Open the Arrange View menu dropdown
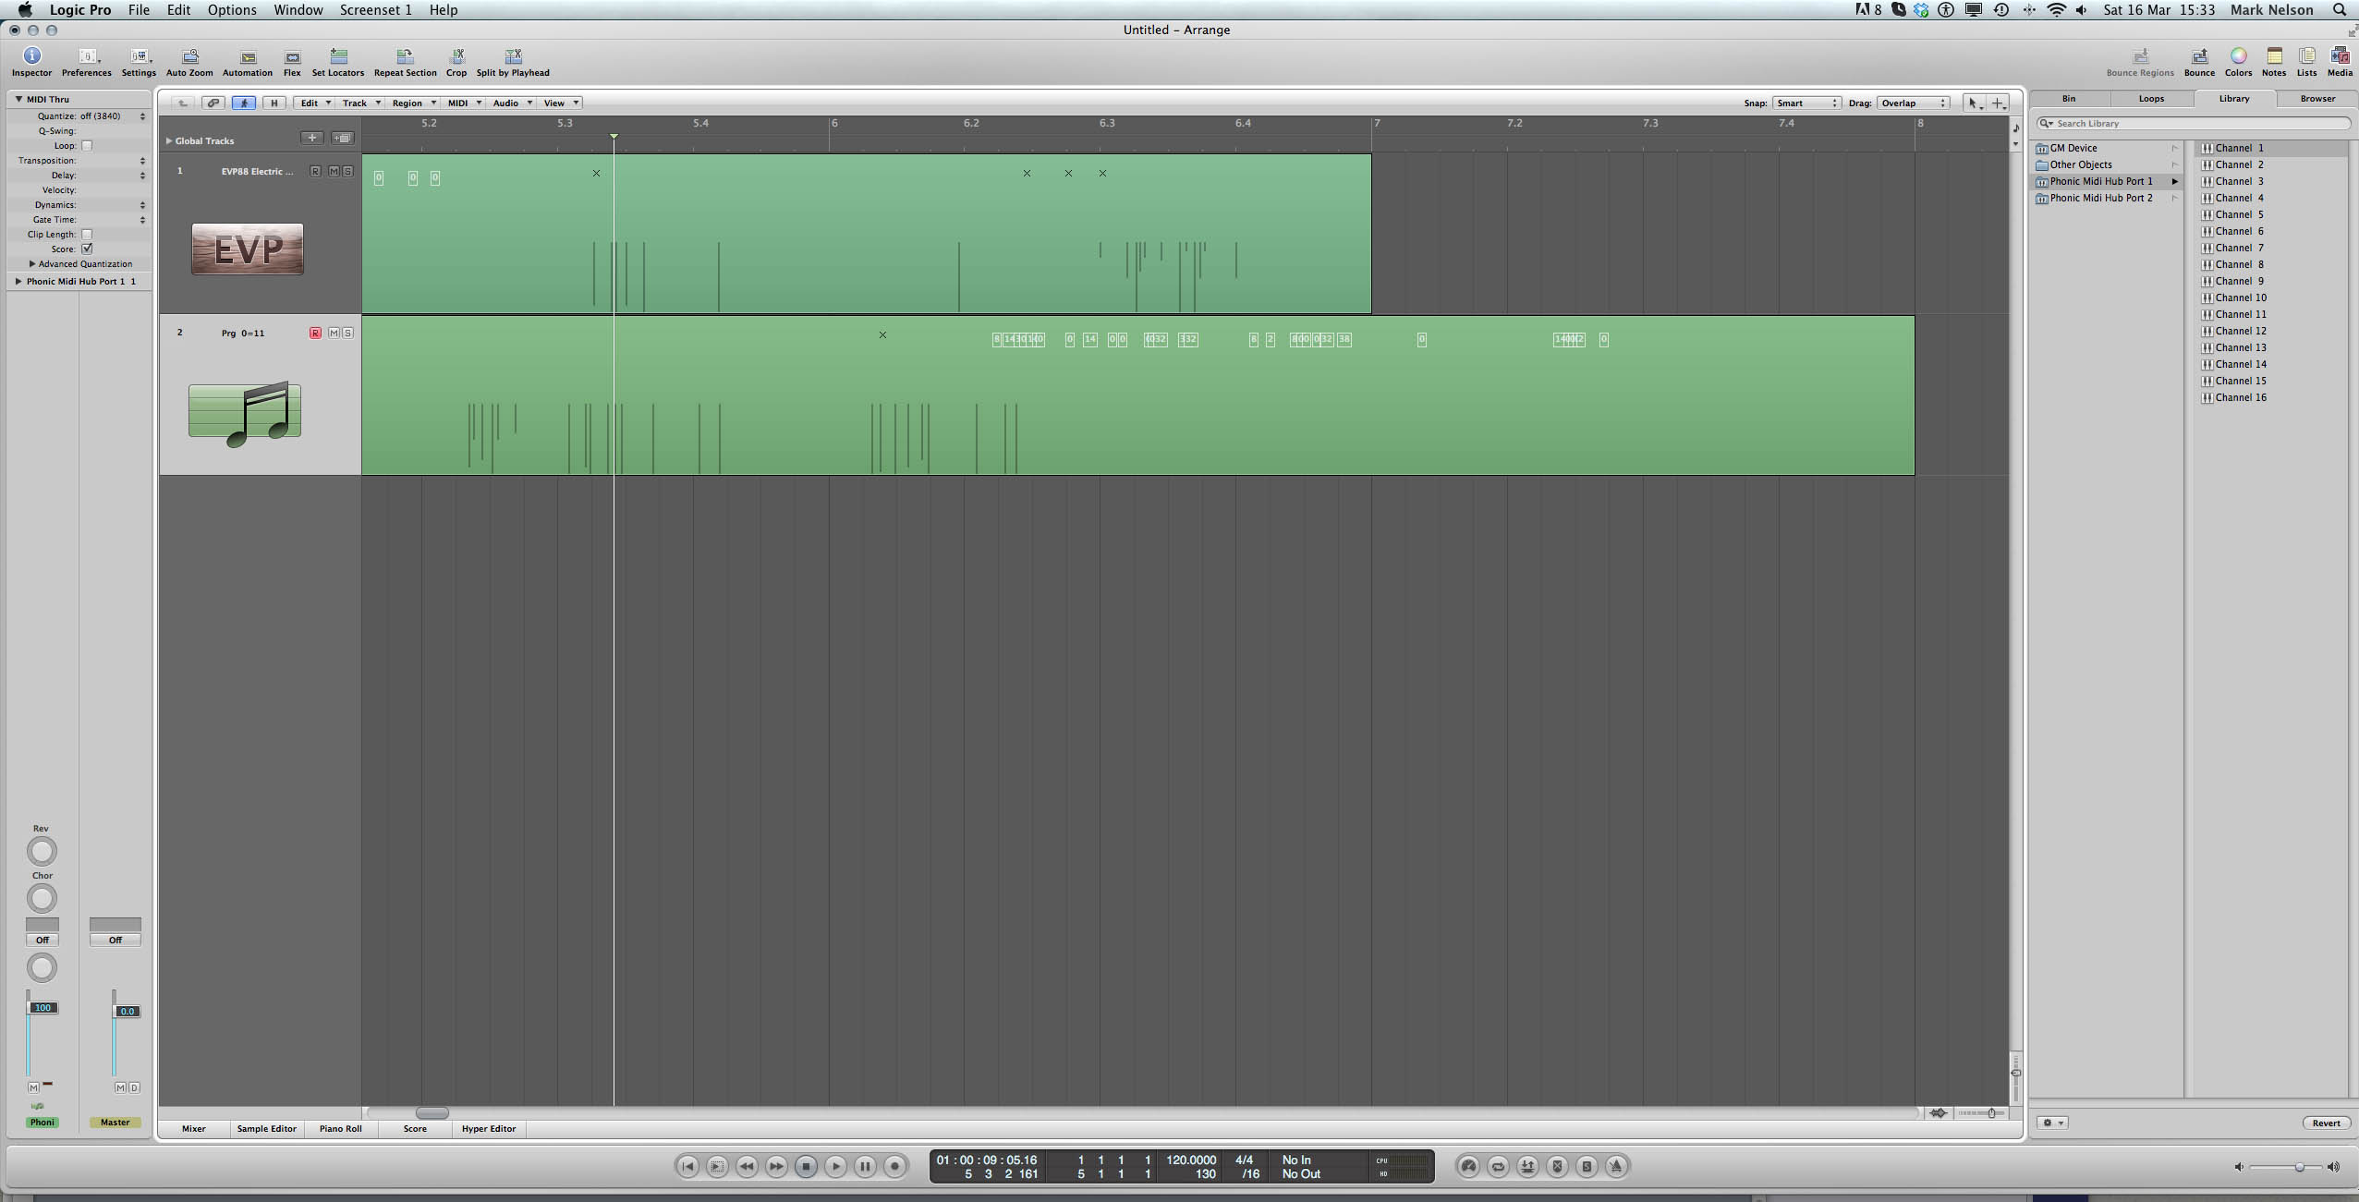The height and width of the screenshot is (1202, 2359). tap(560, 103)
